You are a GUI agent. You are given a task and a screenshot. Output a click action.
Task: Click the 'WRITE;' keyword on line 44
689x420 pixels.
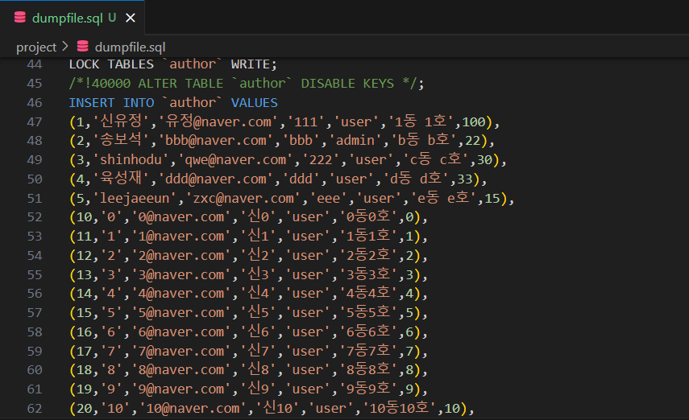[x=254, y=64]
